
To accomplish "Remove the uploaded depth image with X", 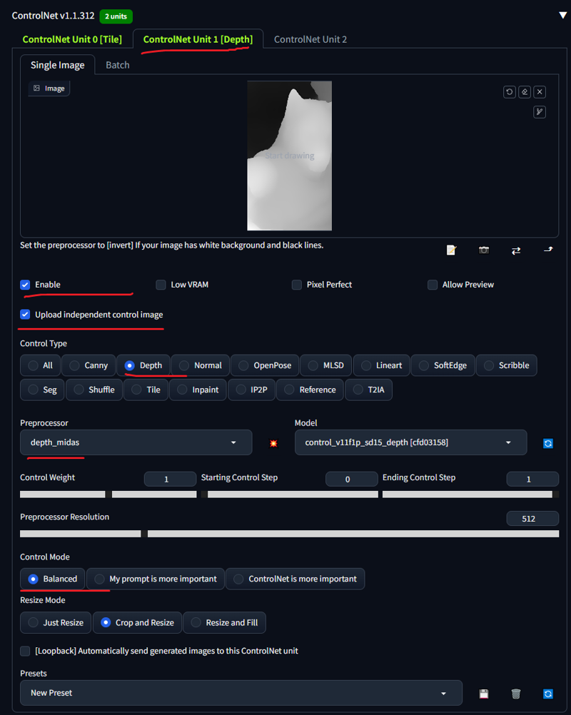I will tap(540, 91).
